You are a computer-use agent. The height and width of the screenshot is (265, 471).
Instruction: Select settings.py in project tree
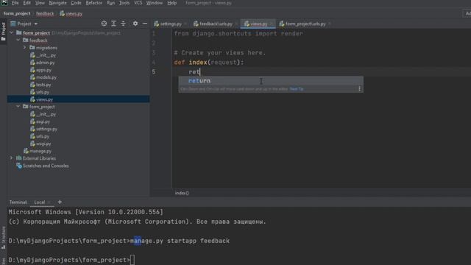46,129
